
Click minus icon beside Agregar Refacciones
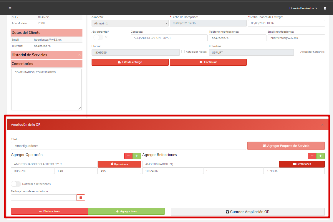click(312, 156)
